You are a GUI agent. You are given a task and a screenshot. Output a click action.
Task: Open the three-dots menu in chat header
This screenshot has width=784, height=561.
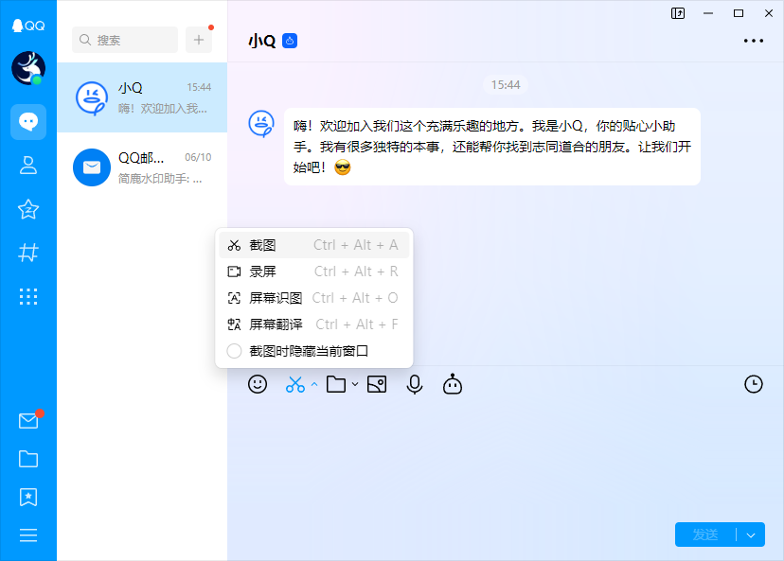pyautogui.click(x=754, y=40)
